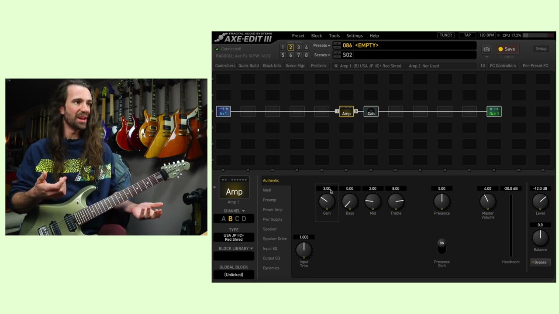The height and width of the screenshot is (314, 559).
Task: Open the Preset menu
Action: click(x=298, y=36)
